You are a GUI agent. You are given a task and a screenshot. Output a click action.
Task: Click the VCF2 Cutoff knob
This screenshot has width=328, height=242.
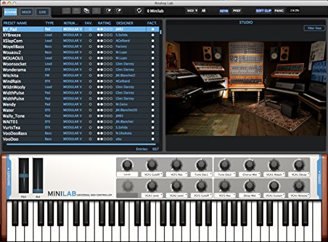coord(201,186)
